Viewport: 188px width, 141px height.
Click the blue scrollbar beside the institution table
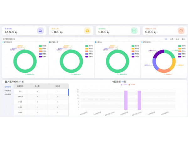[x=68, y=92]
